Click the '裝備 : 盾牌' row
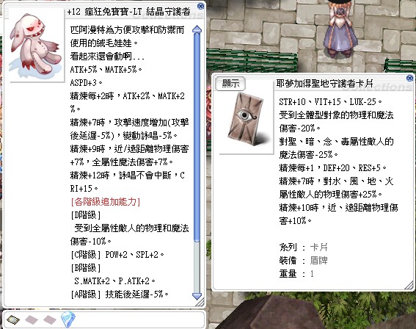This screenshot has width=416, height=329. [304, 261]
